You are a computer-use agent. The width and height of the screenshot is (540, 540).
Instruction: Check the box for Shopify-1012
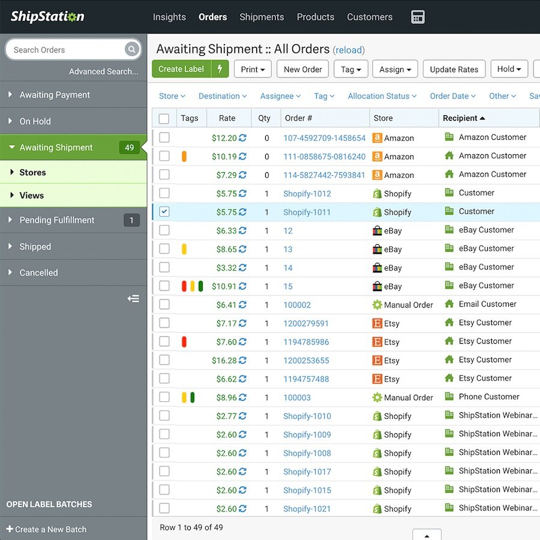click(x=164, y=193)
